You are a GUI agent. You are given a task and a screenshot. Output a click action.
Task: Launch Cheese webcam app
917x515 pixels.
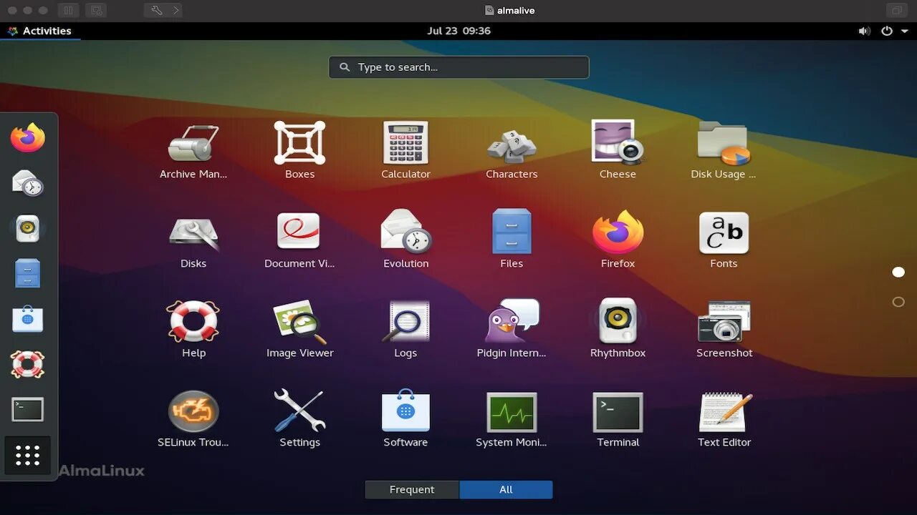[618, 151]
